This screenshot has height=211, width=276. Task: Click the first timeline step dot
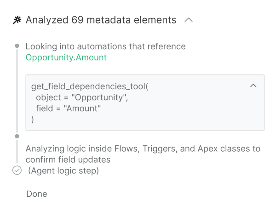click(17, 46)
